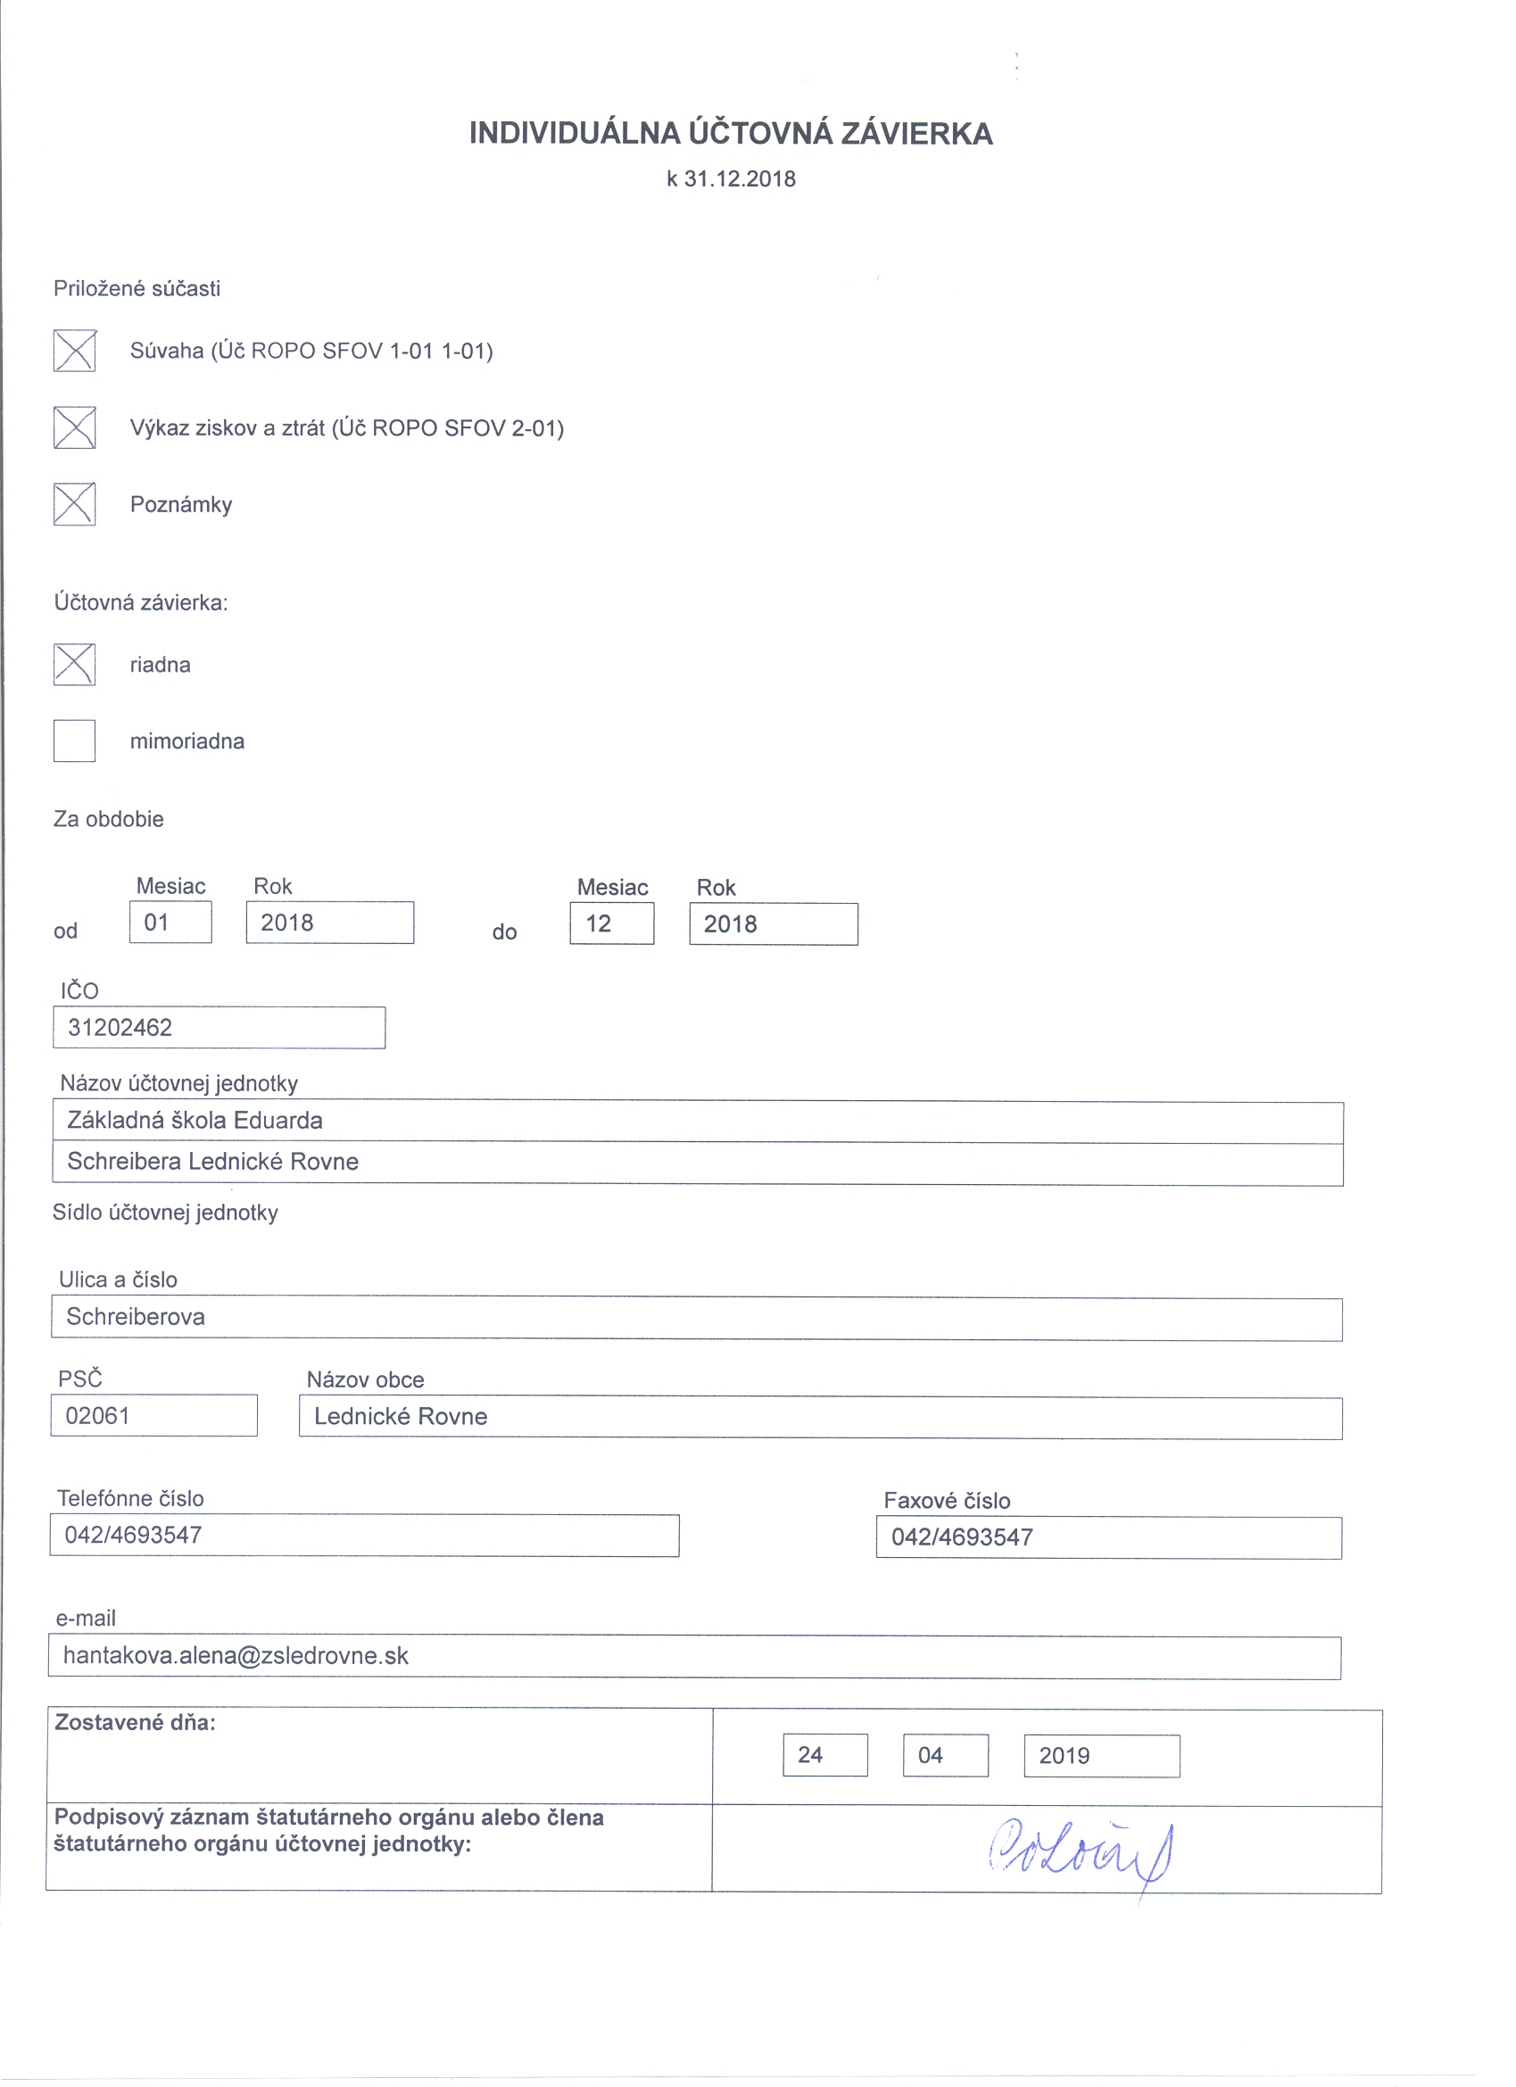The height and width of the screenshot is (2087, 1516).
Task: Click the Telefónne číslo field
Action: click(x=365, y=1535)
